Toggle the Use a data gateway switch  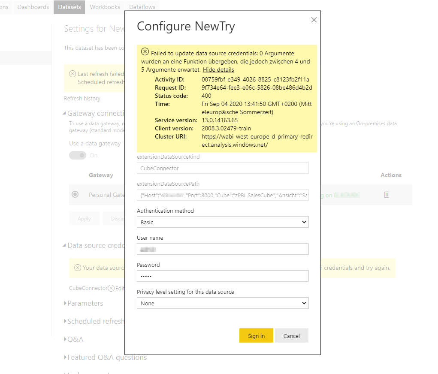pos(78,155)
